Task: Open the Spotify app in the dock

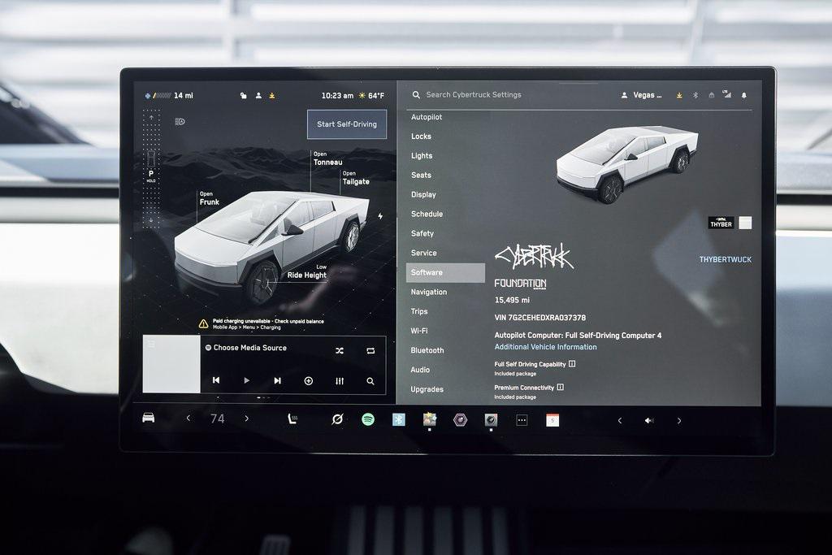Action: click(368, 419)
